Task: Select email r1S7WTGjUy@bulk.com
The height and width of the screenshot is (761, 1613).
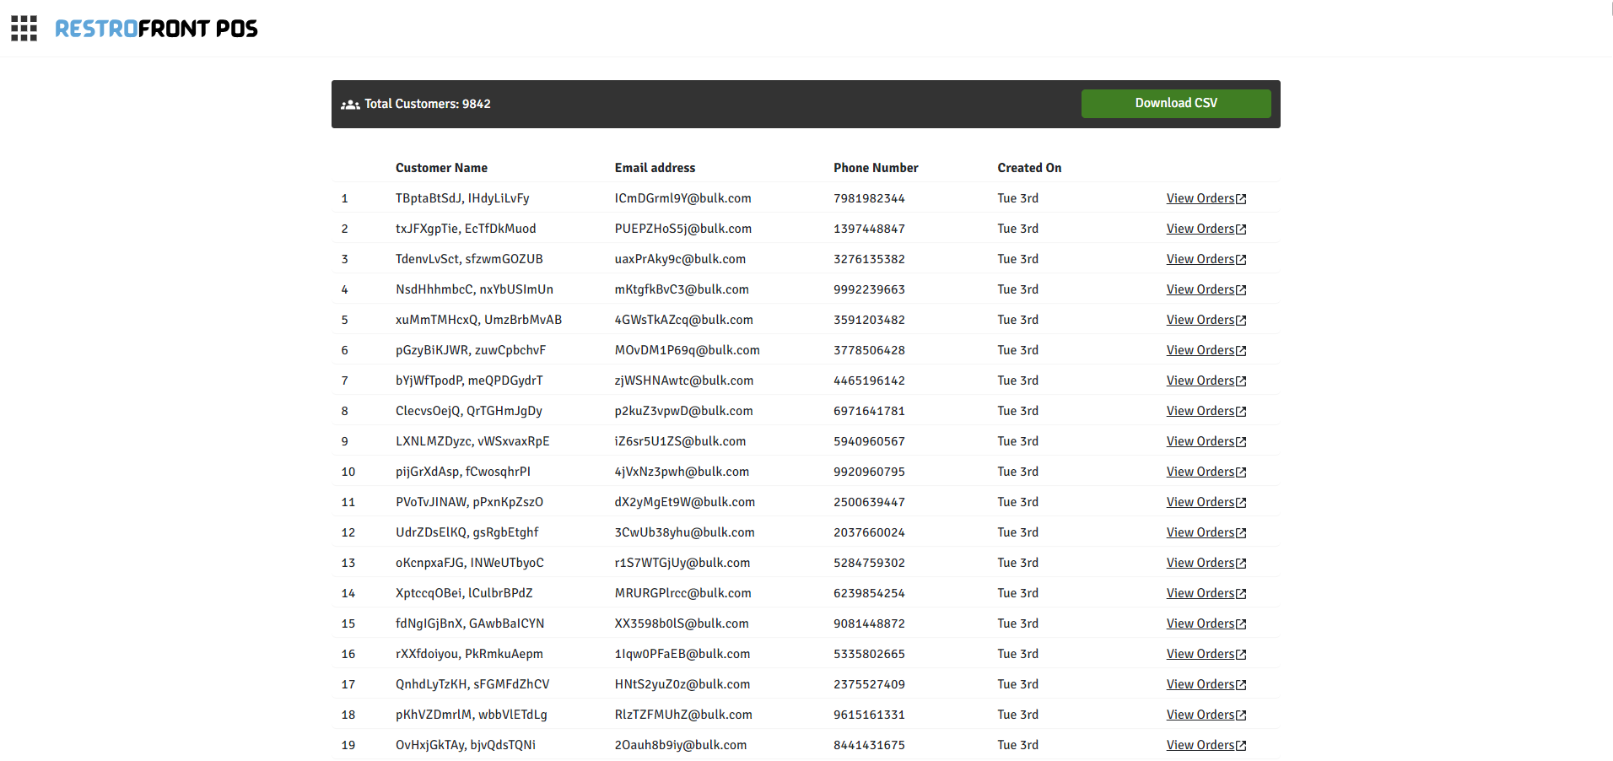Action: (x=682, y=563)
